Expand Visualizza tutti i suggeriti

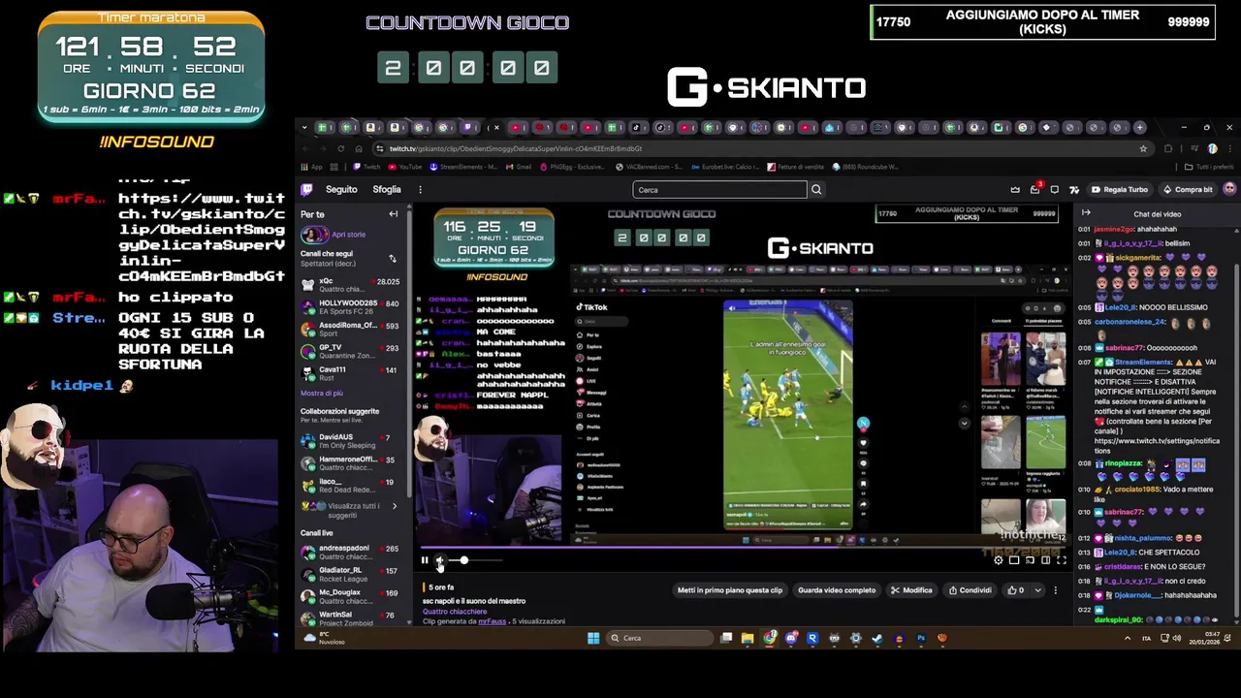[350, 510]
